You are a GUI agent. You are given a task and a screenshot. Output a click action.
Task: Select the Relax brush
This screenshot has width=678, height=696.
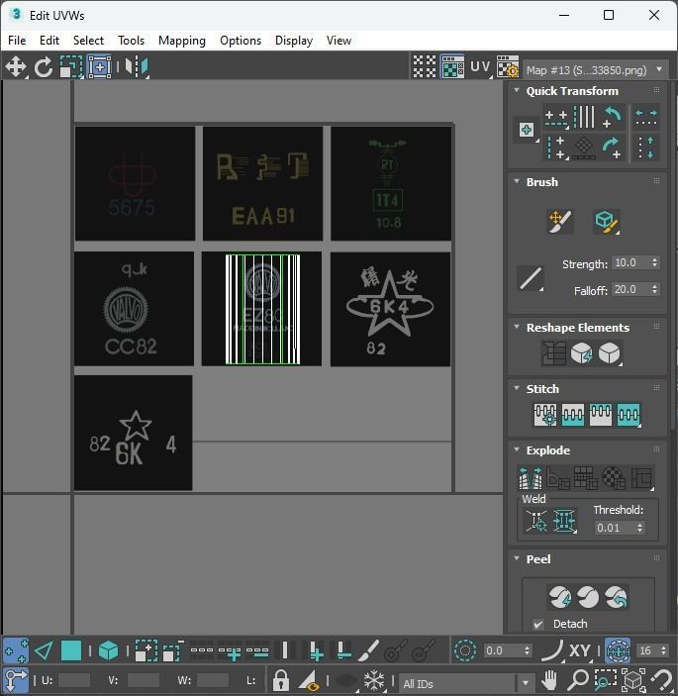pos(606,222)
